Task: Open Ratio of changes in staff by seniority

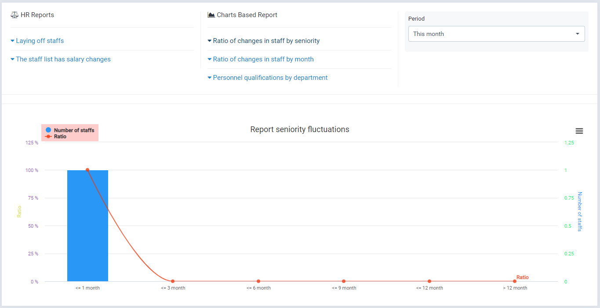Action: [266, 40]
